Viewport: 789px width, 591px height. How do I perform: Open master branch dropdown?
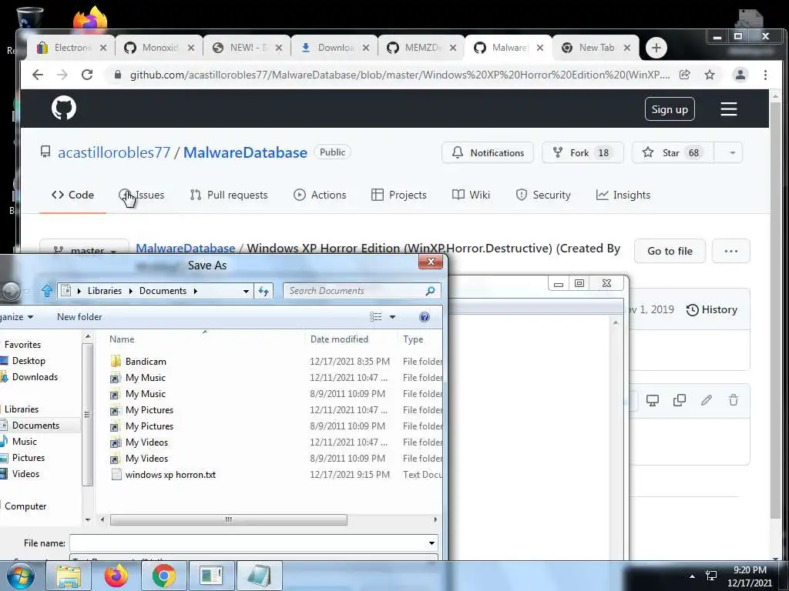coord(85,250)
